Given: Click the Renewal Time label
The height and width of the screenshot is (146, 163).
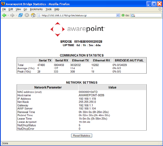Looking at the screenshot, I should [x=26, y=112].
